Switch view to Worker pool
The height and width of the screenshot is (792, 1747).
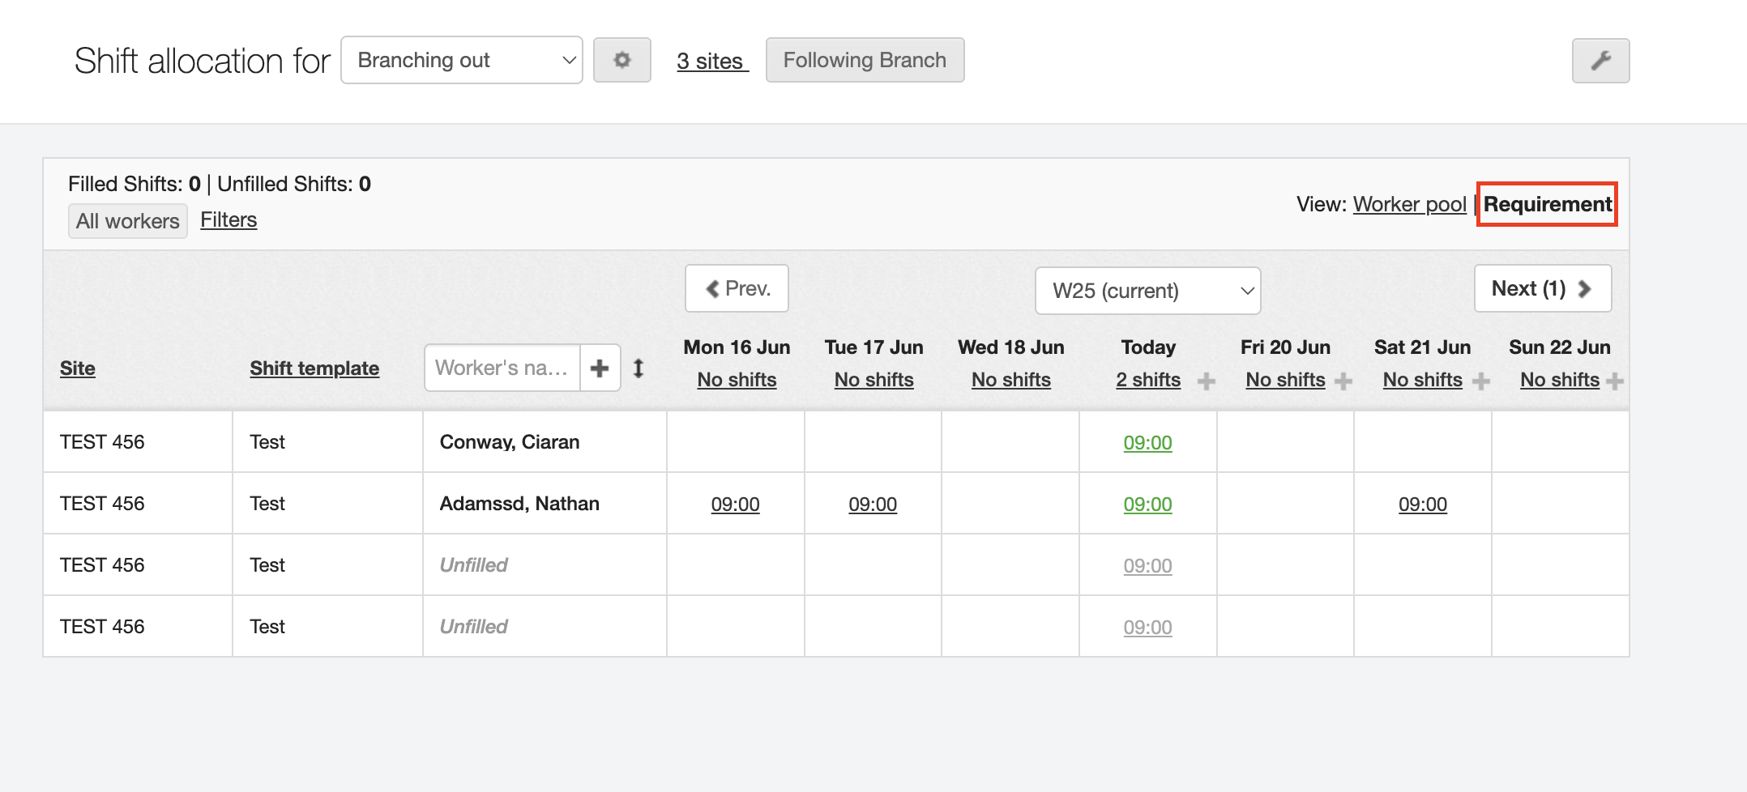click(1409, 204)
